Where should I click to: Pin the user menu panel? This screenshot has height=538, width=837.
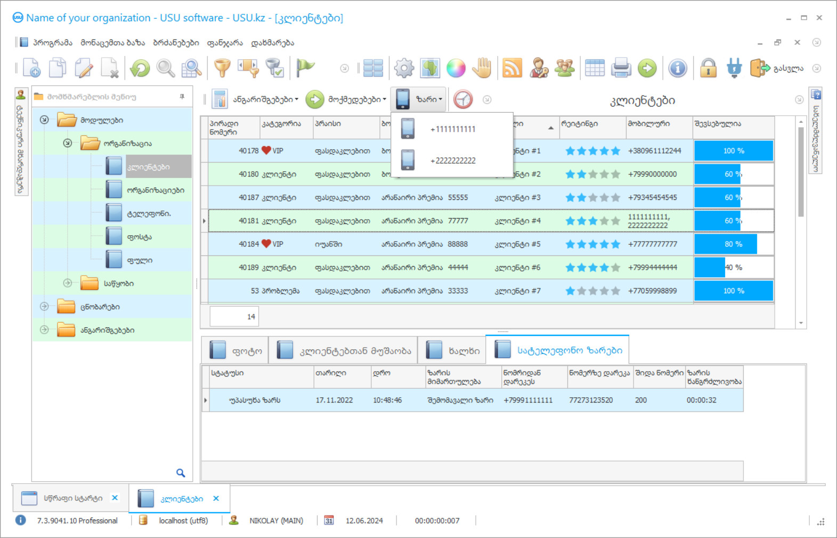click(182, 97)
